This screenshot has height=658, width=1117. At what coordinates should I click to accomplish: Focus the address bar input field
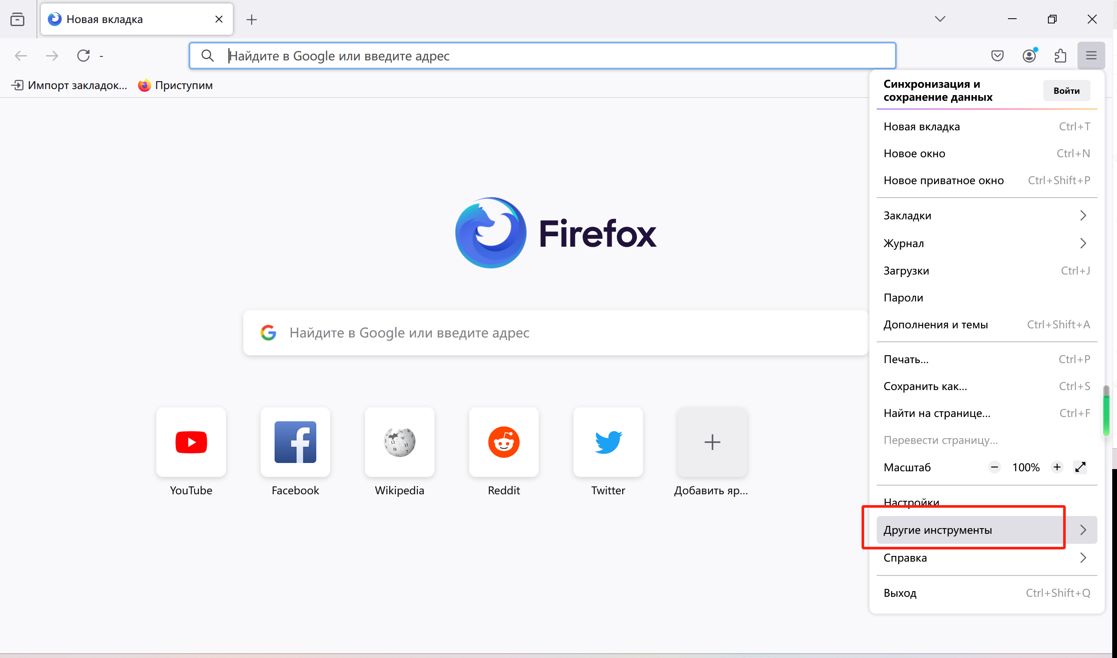click(542, 56)
